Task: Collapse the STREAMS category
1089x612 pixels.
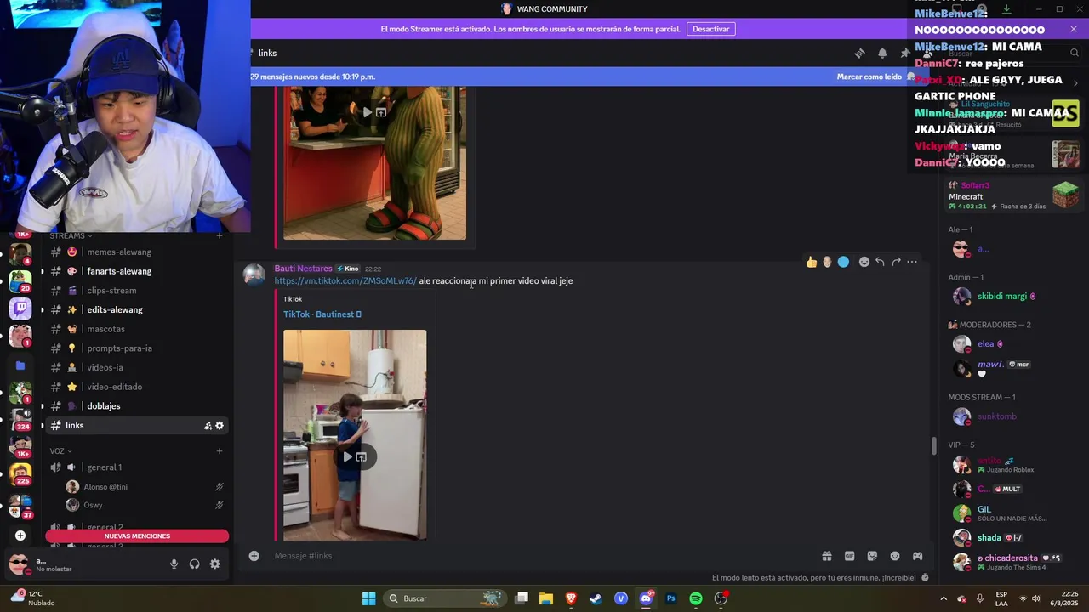Action: [x=71, y=235]
